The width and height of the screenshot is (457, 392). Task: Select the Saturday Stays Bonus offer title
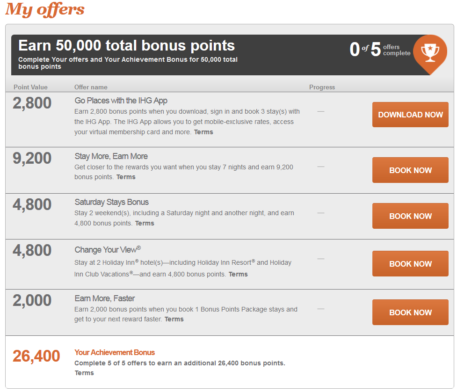tap(112, 202)
